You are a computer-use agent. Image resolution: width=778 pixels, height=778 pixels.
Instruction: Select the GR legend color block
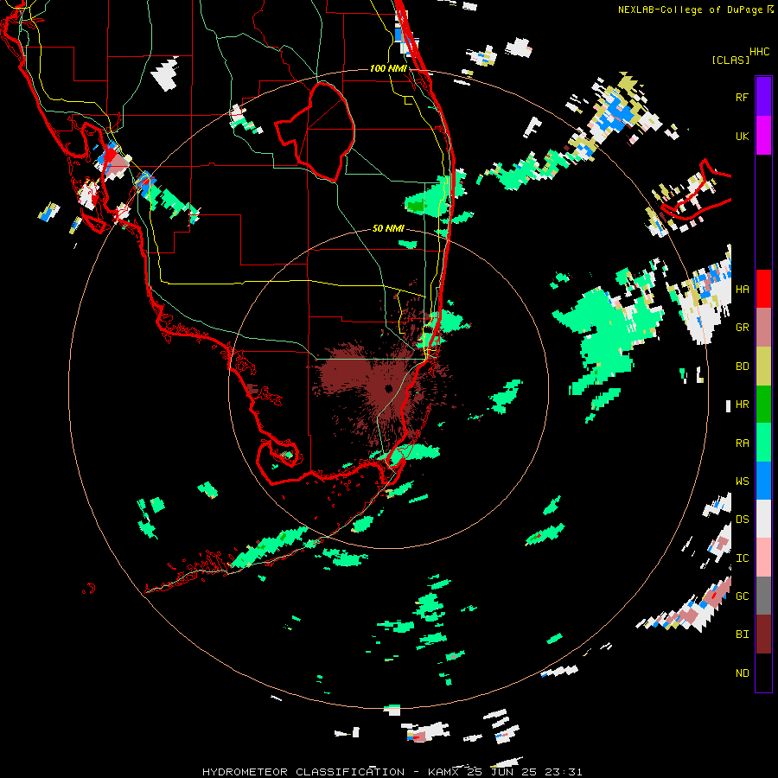(763, 327)
